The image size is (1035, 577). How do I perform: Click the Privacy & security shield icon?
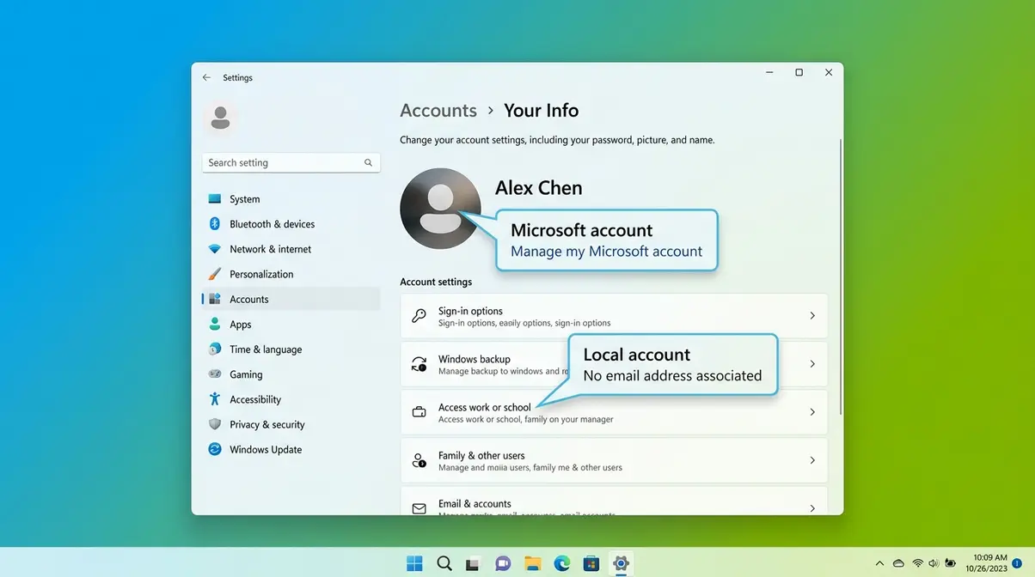pyautogui.click(x=215, y=424)
